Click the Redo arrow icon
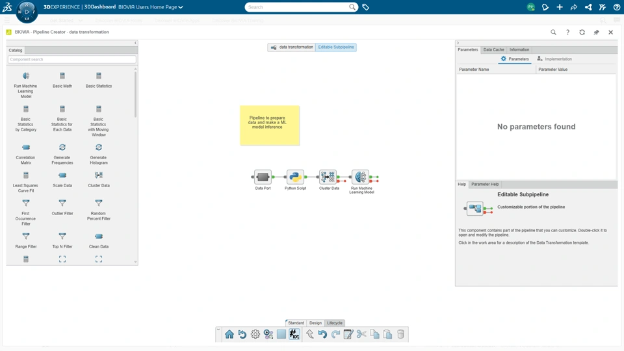 [335, 334]
